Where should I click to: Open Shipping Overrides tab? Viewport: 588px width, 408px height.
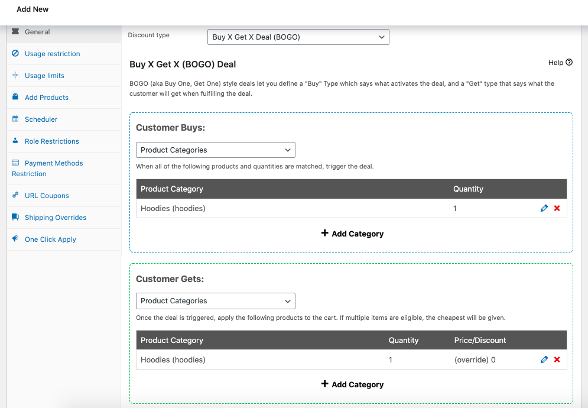64,218
